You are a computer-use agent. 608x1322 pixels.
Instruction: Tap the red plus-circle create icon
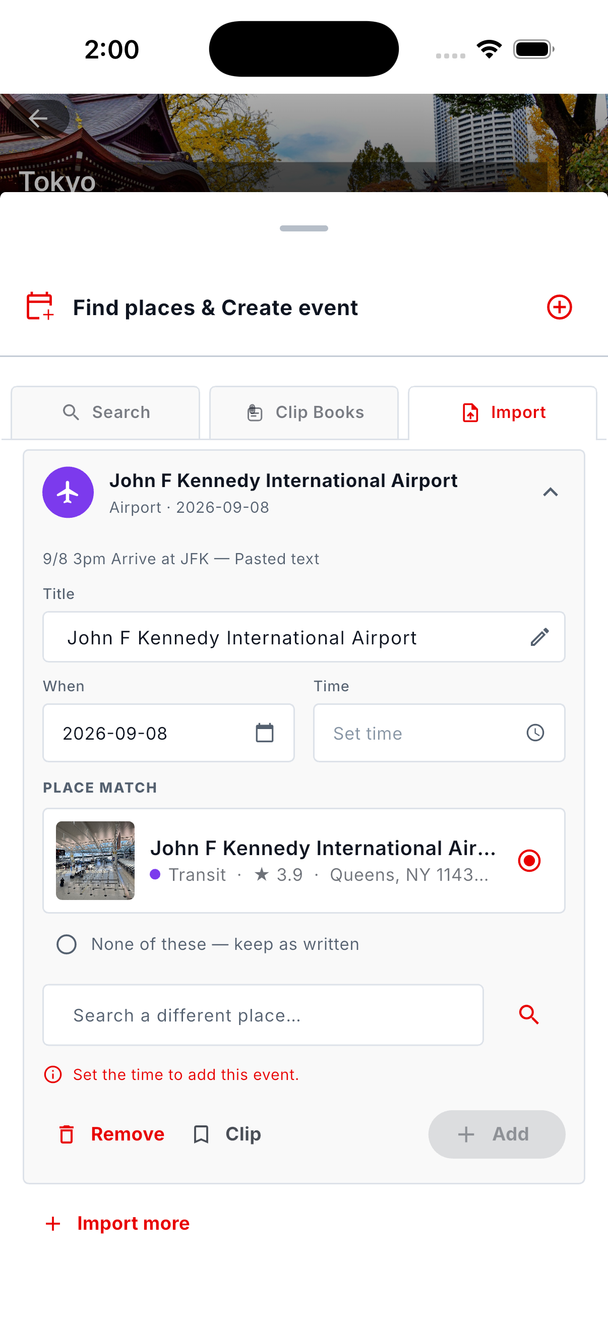(559, 308)
